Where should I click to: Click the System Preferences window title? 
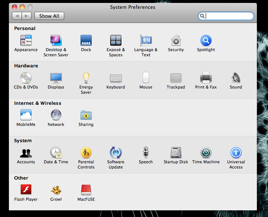tap(133, 7)
